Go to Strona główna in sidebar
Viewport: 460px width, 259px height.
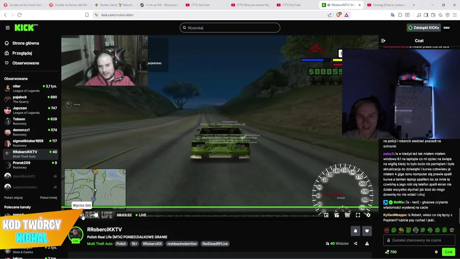coord(26,43)
